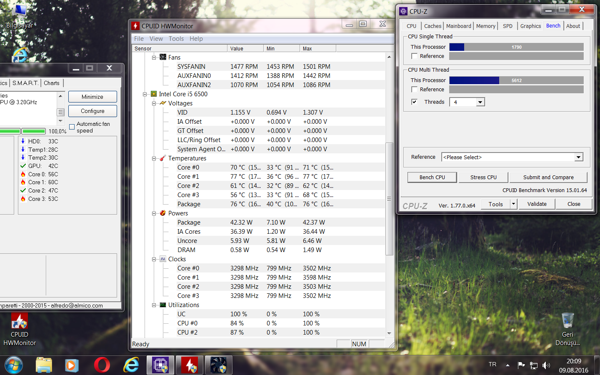The height and width of the screenshot is (375, 600).
Task: Click the HWMonitor title bar lightning icon
Action: tap(135, 26)
